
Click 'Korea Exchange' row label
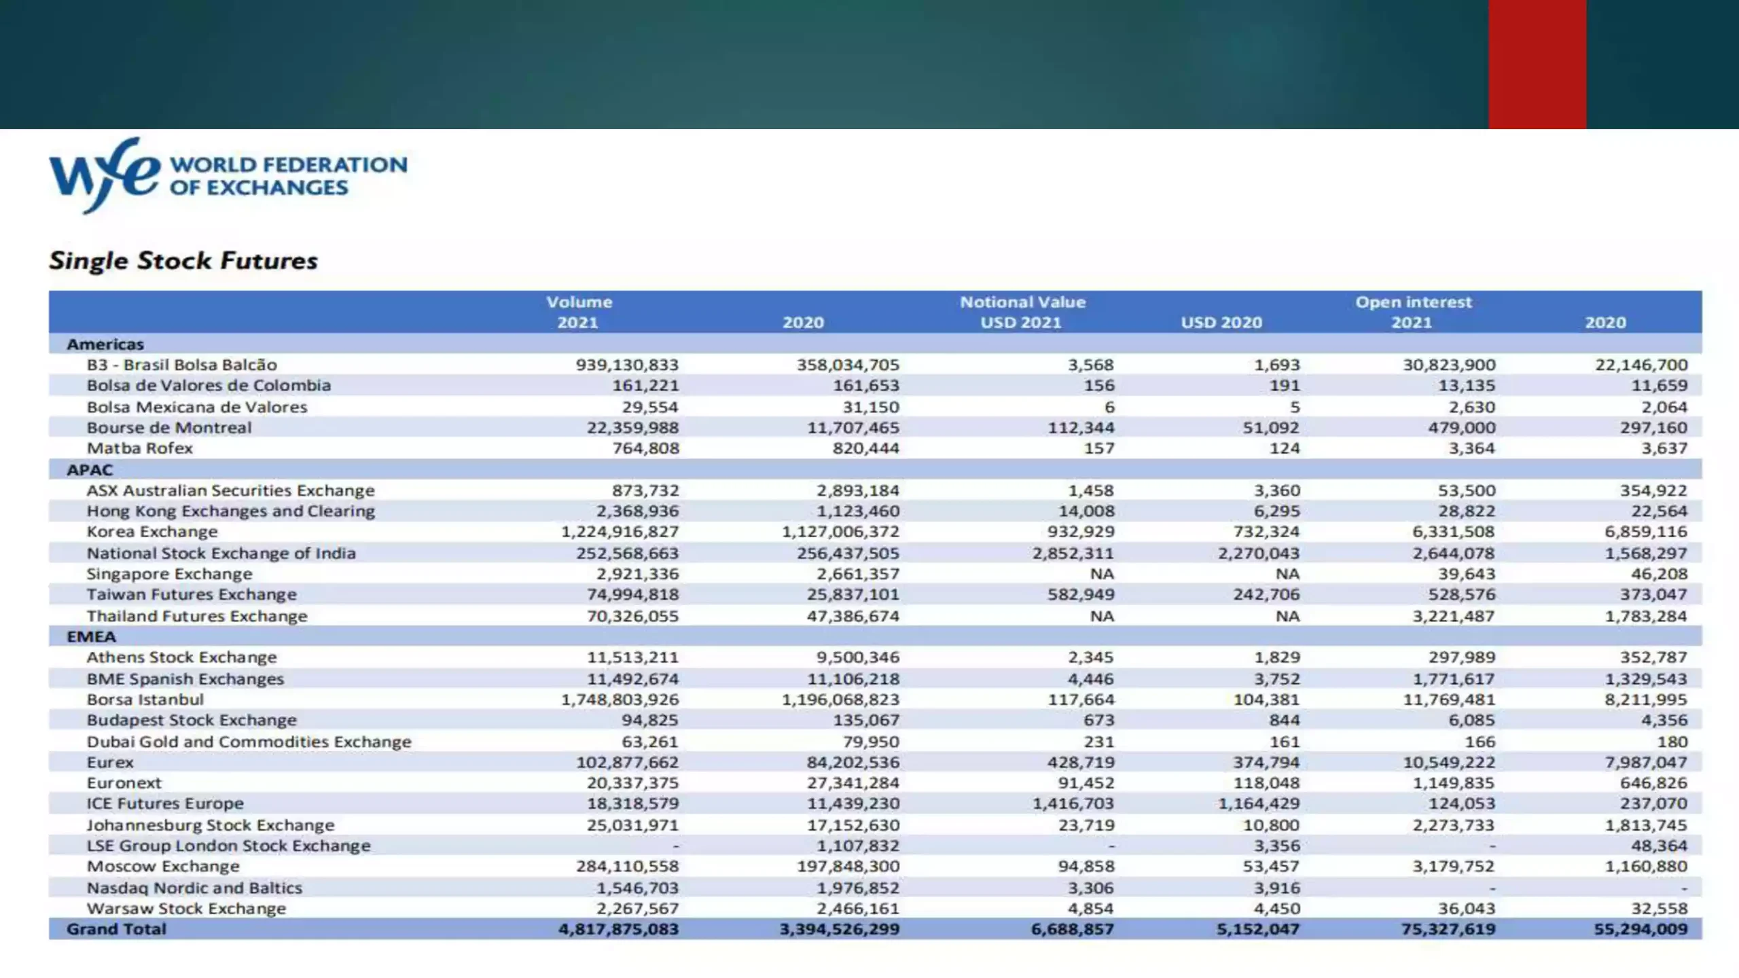(152, 532)
